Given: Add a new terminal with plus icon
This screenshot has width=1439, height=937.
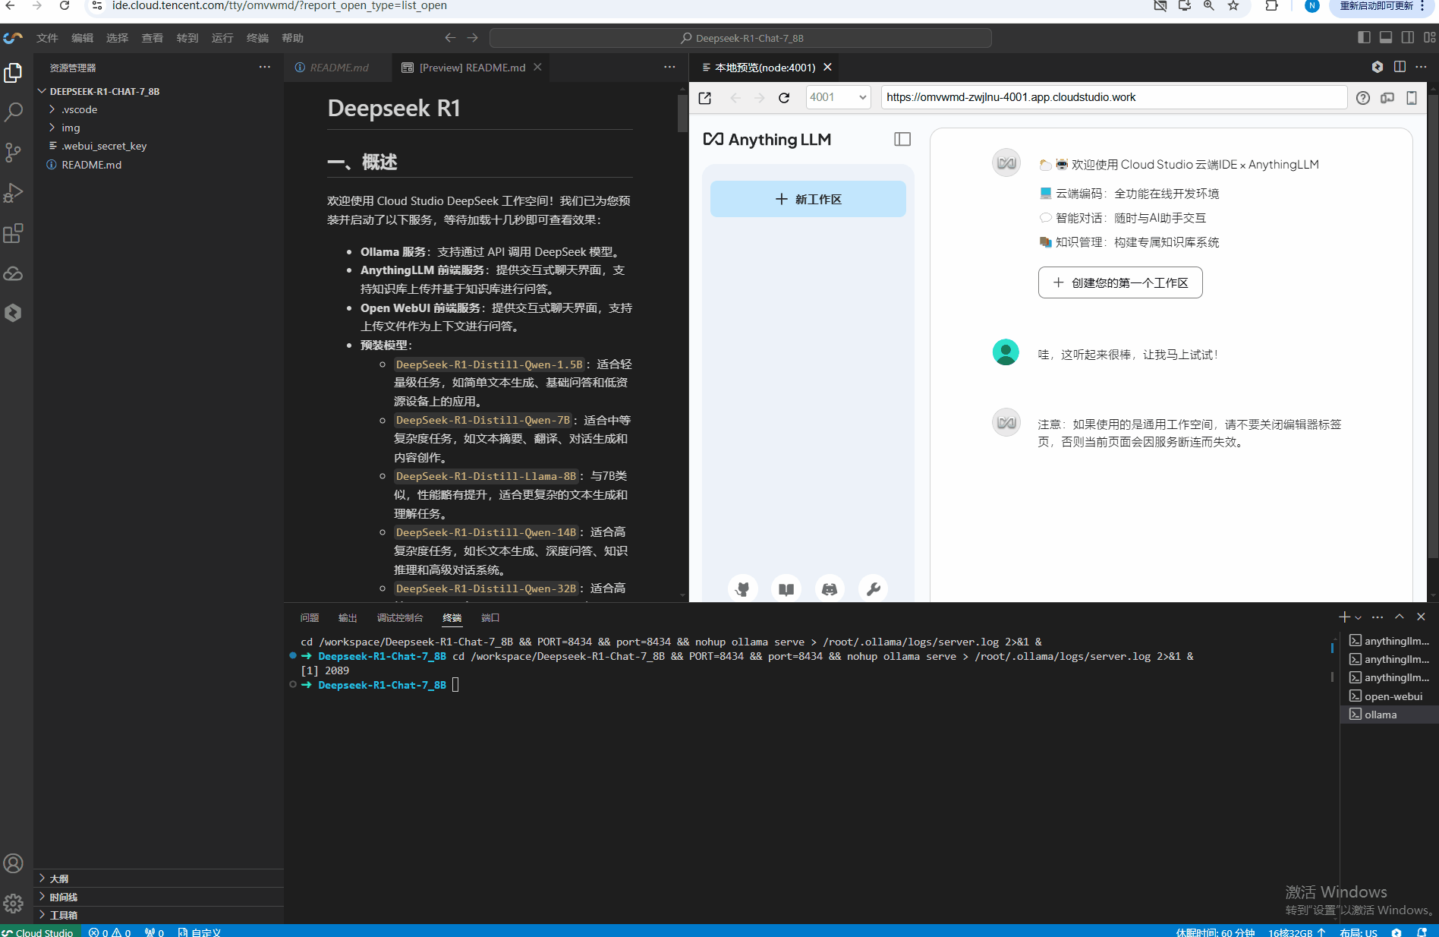Looking at the screenshot, I should click(1345, 617).
